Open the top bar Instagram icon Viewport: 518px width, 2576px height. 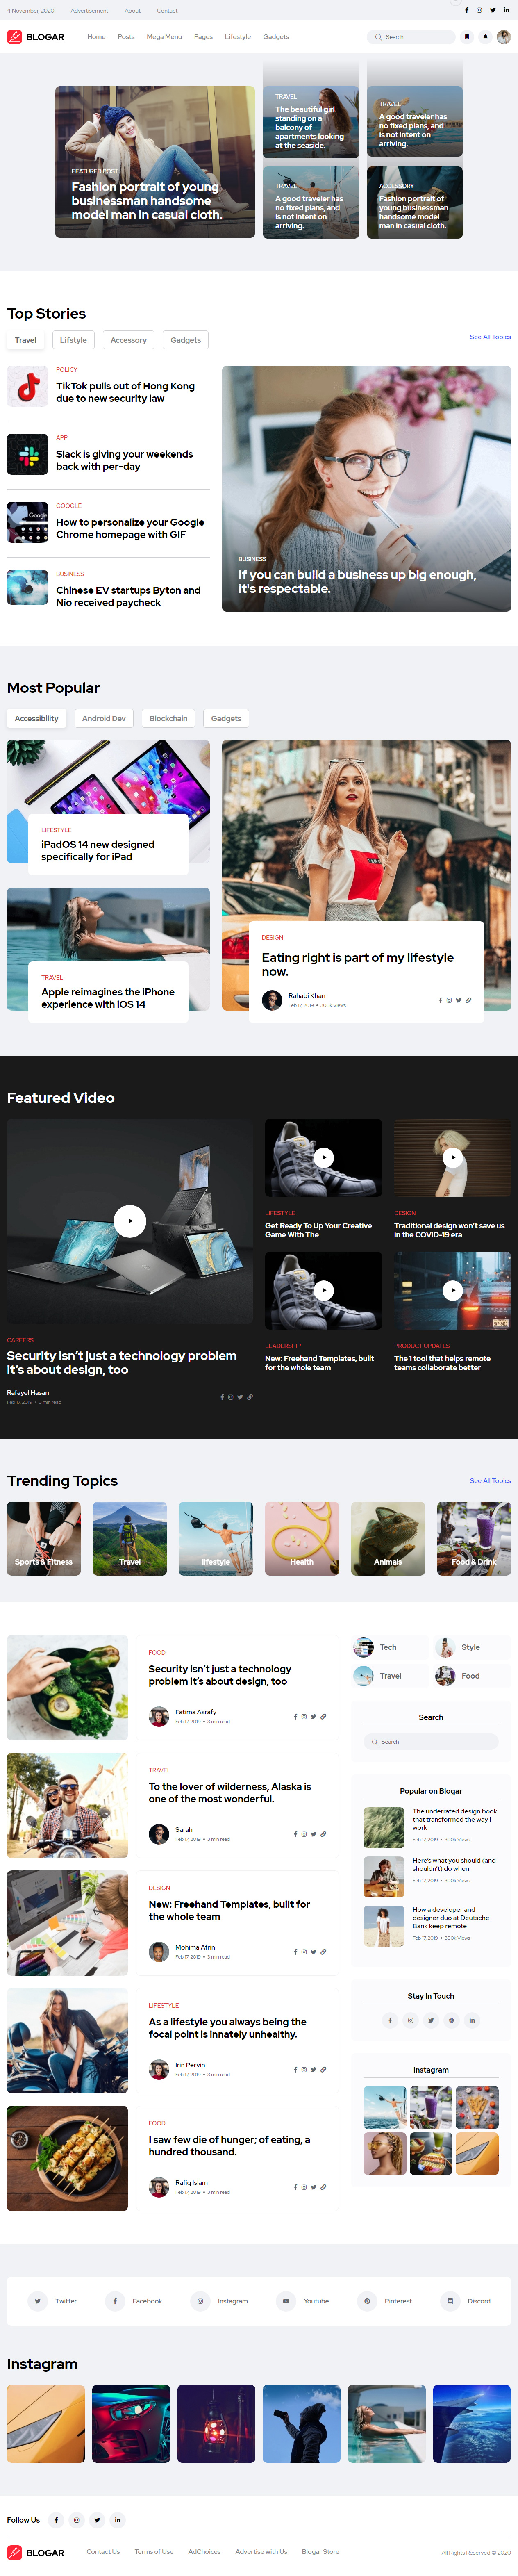(479, 10)
